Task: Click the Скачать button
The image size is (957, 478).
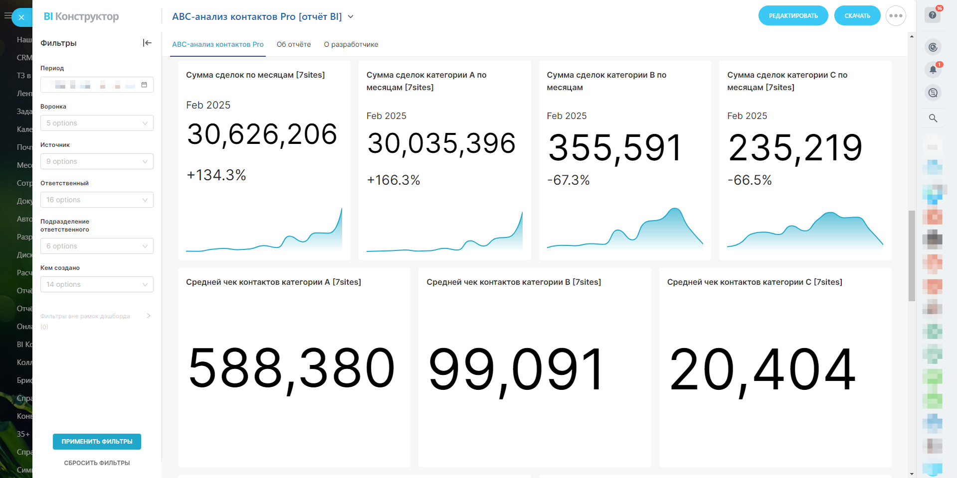Action: (x=857, y=16)
